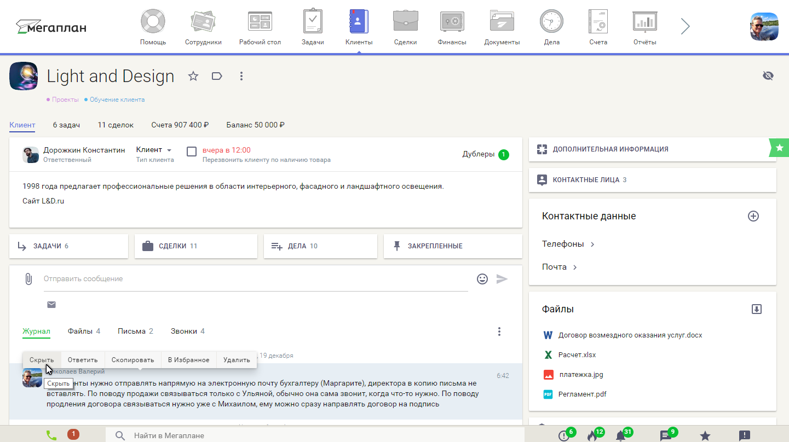Open the Клиенты module
This screenshot has height=442, width=789.
pos(359,27)
